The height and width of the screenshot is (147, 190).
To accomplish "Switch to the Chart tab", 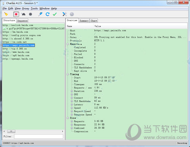I will coord(94,21).
